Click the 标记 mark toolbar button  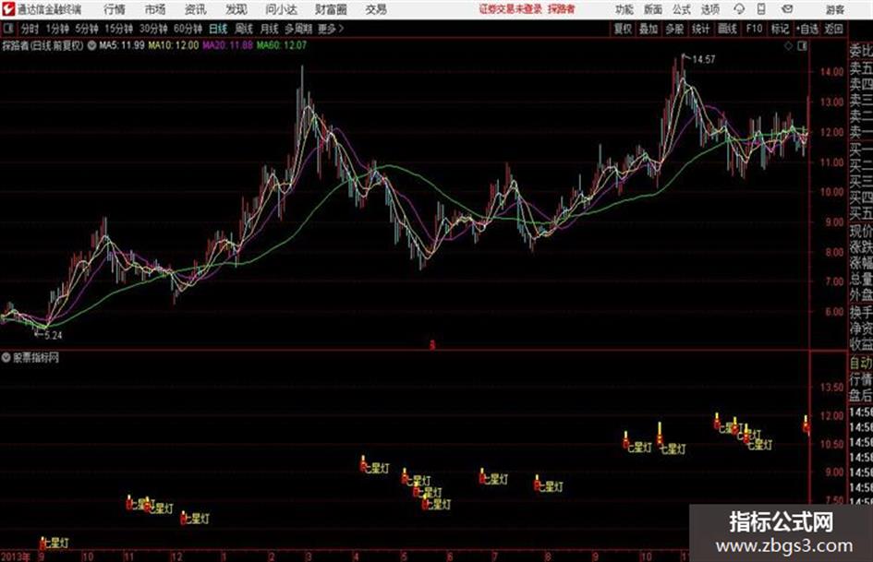[780, 29]
